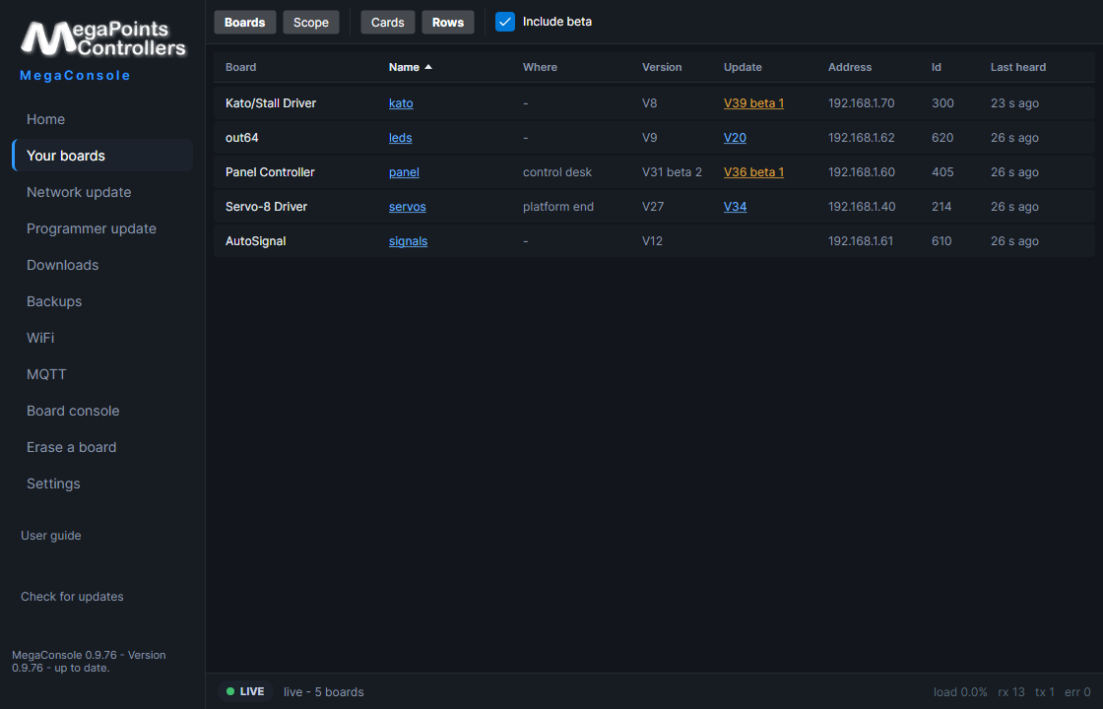Open Your boards in the sidebar
The width and height of the screenshot is (1103, 709).
(102, 156)
